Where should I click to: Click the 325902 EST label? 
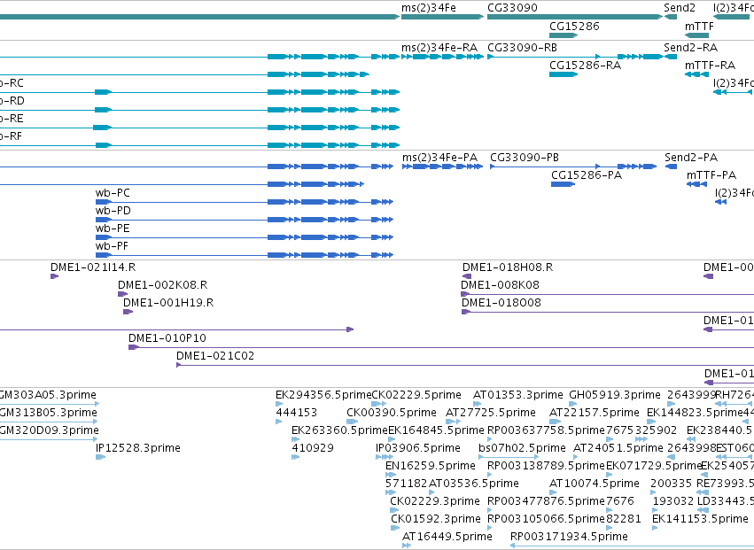coord(656,430)
